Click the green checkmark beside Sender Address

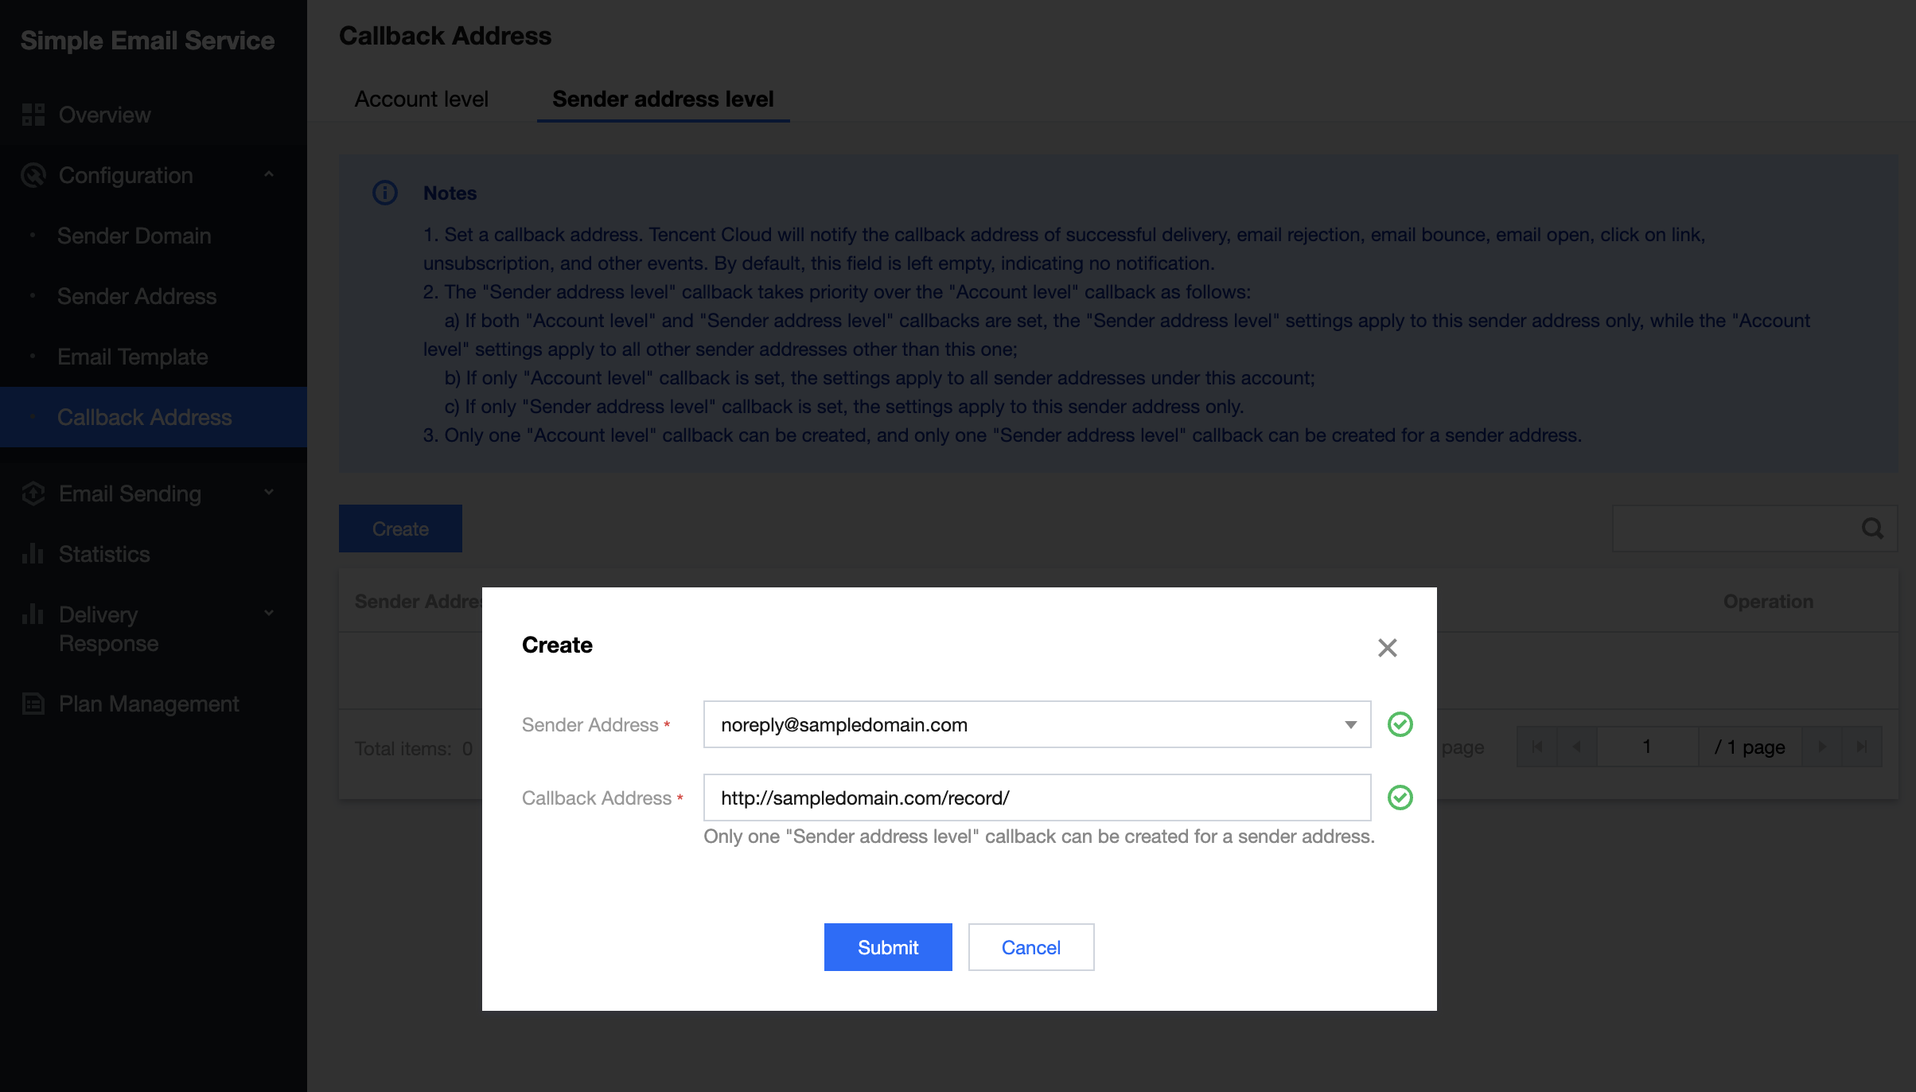pos(1400,724)
